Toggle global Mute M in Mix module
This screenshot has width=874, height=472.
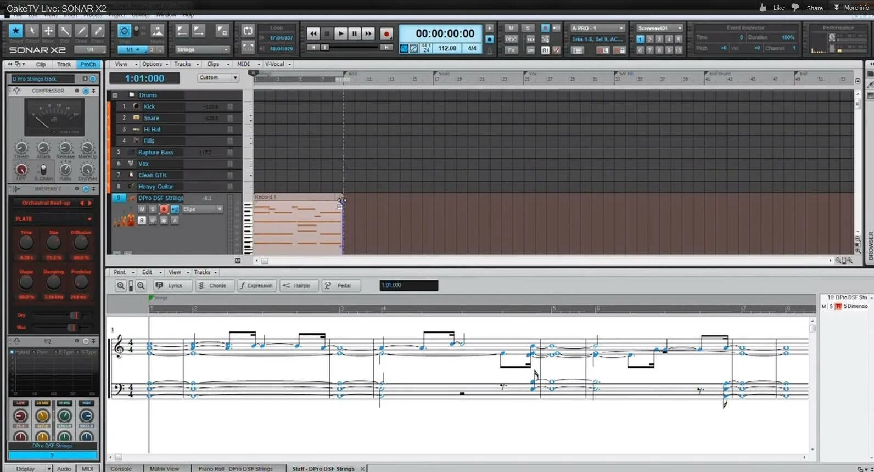pyautogui.click(x=511, y=28)
